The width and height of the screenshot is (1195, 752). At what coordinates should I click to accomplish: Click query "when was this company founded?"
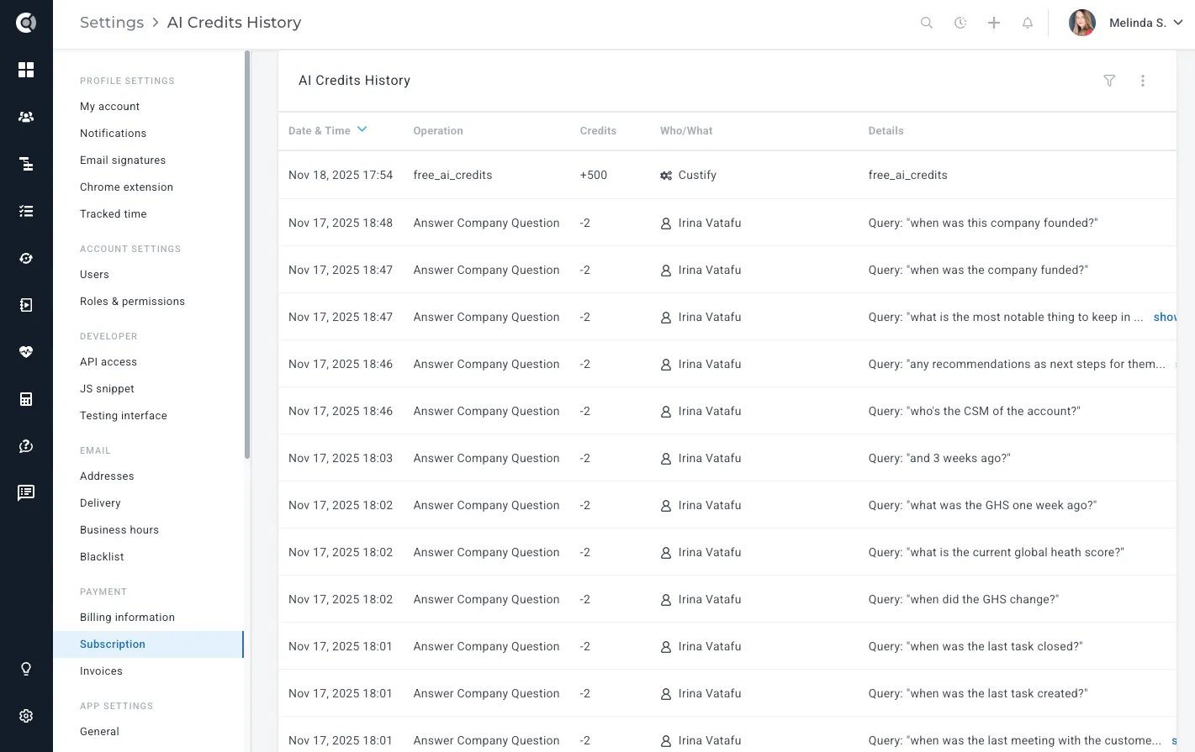pos(983,223)
